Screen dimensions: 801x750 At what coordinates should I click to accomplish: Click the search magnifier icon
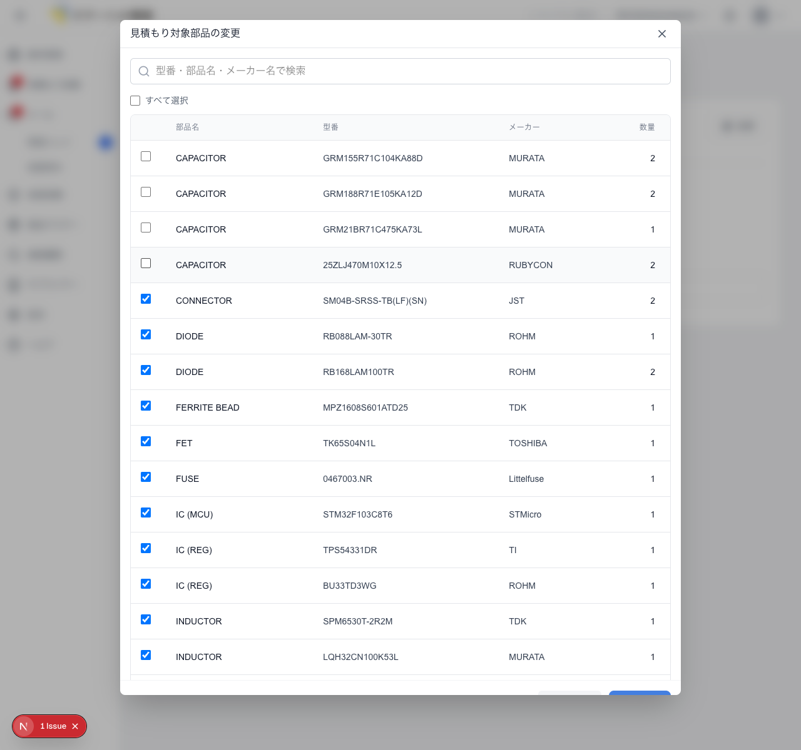click(144, 71)
